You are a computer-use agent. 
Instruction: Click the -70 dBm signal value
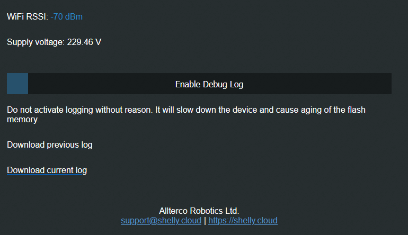(x=67, y=17)
